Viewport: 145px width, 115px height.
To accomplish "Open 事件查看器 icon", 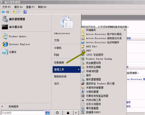I will (83, 108).
